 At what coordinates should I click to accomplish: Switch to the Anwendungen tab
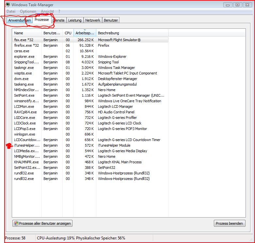point(20,20)
